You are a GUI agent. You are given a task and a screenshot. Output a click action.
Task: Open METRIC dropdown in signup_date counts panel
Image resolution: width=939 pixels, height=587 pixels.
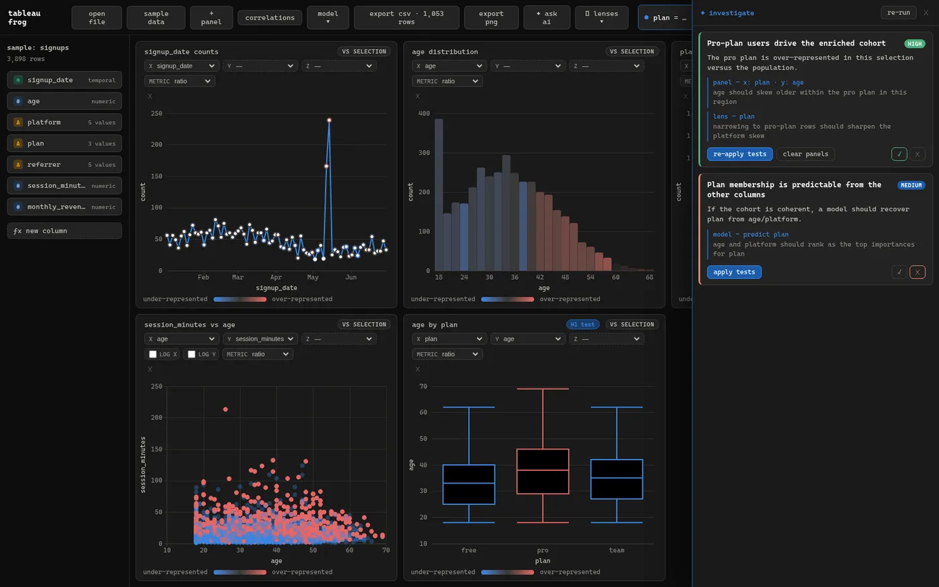179,81
